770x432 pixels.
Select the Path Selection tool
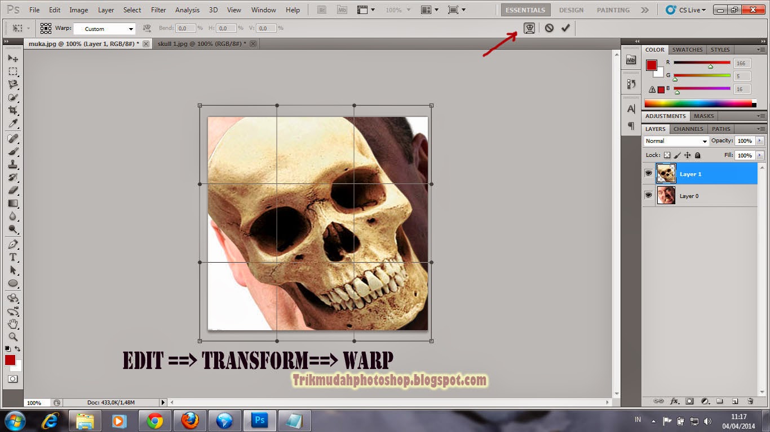click(13, 270)
